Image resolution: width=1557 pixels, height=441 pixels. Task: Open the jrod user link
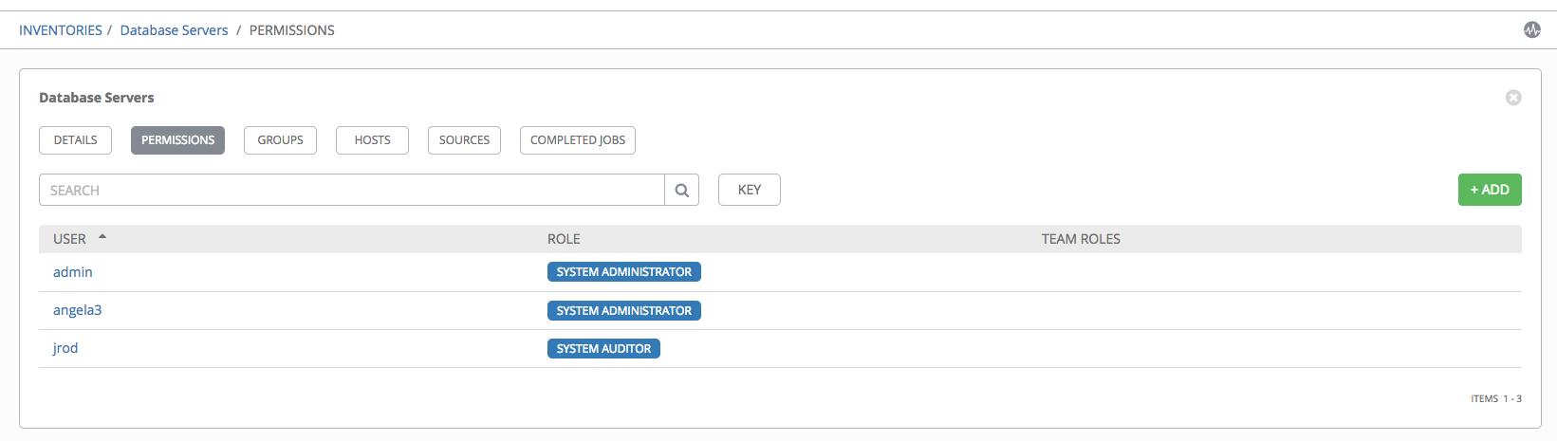point(65,348)
